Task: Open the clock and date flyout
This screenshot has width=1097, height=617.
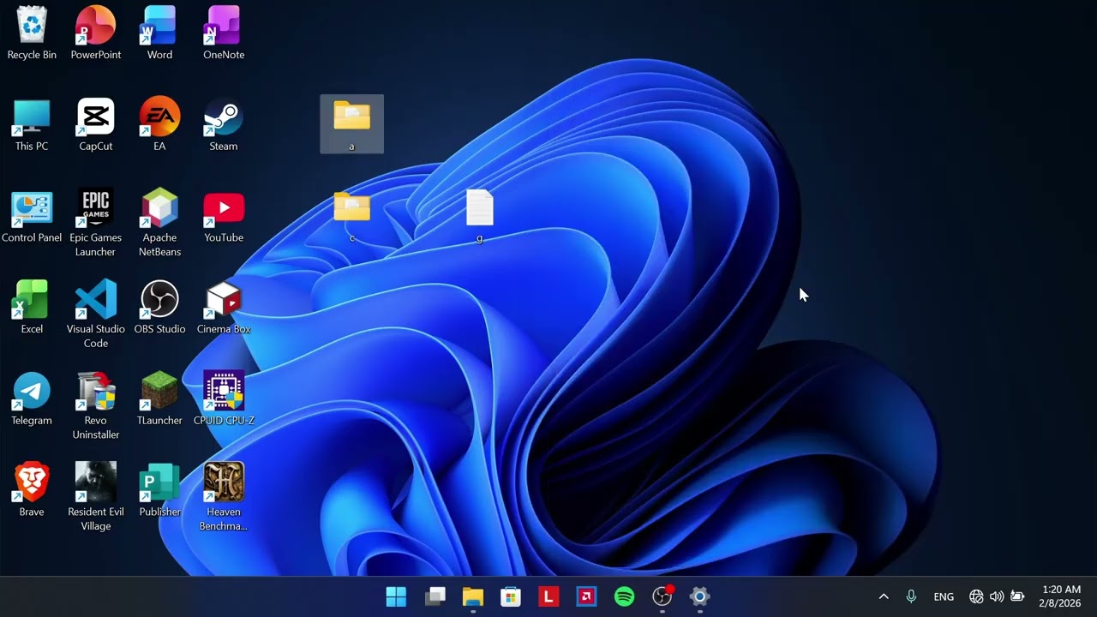Action: tap(1061, 596)
